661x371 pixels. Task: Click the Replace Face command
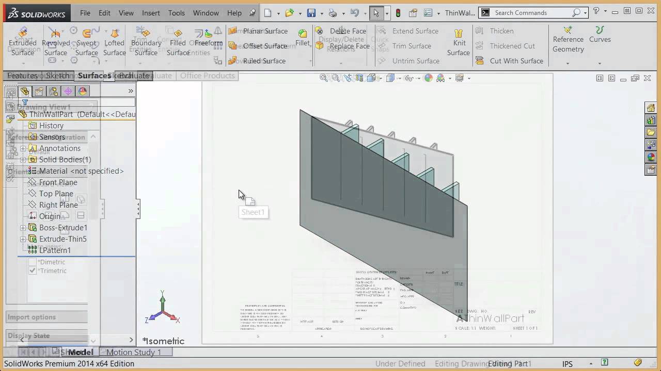click(342, 46)
